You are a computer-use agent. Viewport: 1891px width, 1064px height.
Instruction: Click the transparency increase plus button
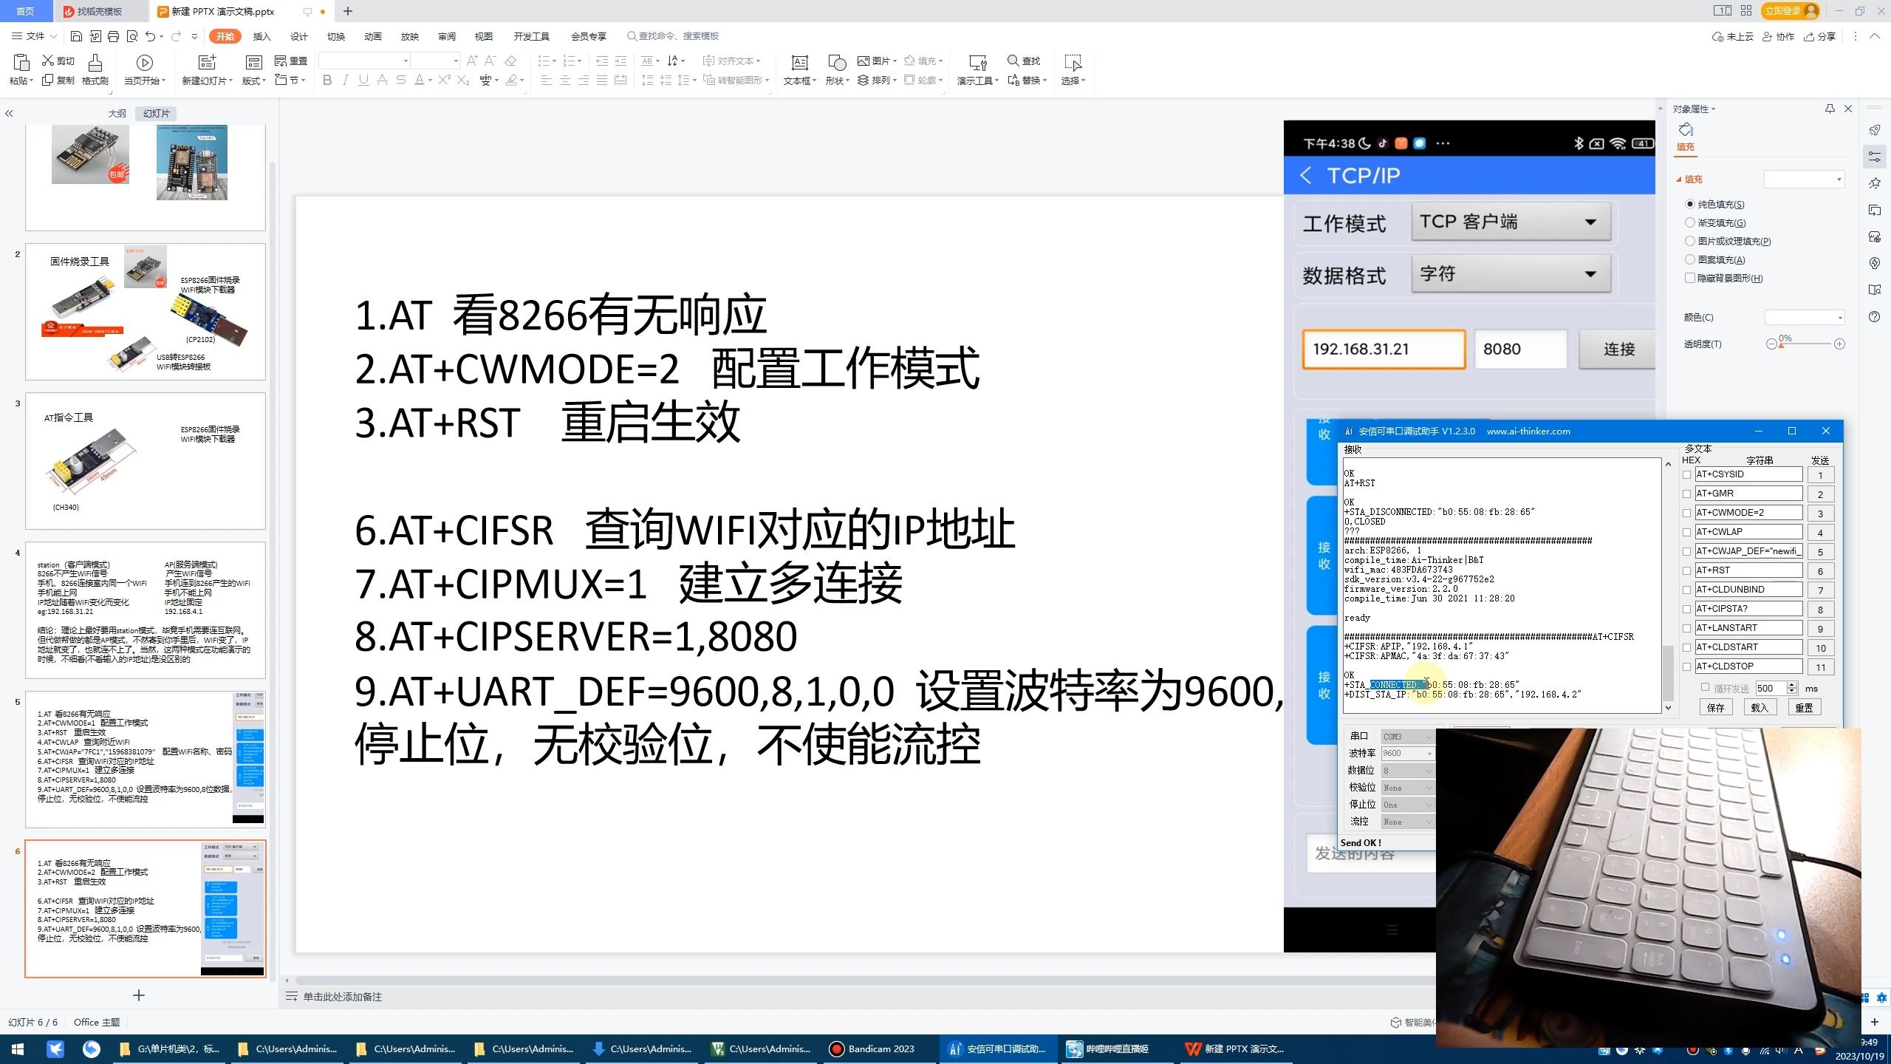pos(1839,344)
